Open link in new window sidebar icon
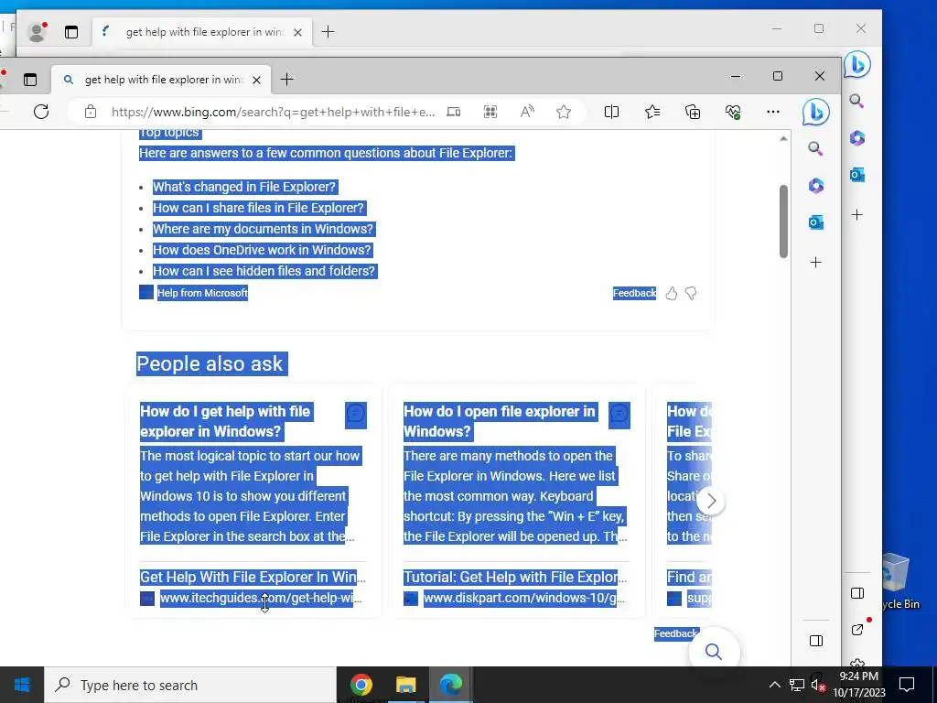Image resolution: width=937 pixels, height=703 pixels. point(857,630)
